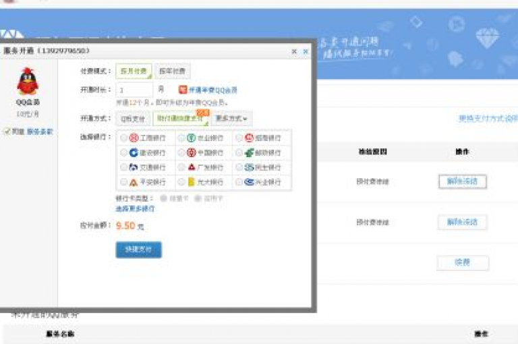518x344 pixels.
Task: Click the 平安银行 orange logo icon
Action: coord(134,182)
